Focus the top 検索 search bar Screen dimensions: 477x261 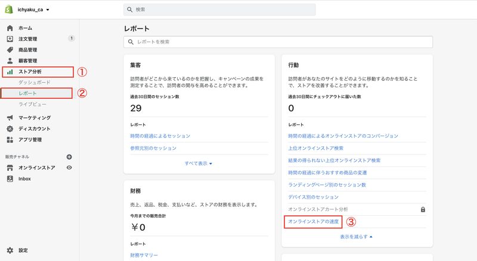(219, 10)
